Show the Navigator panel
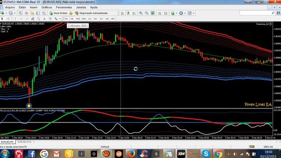 click(x=32, y=13)
